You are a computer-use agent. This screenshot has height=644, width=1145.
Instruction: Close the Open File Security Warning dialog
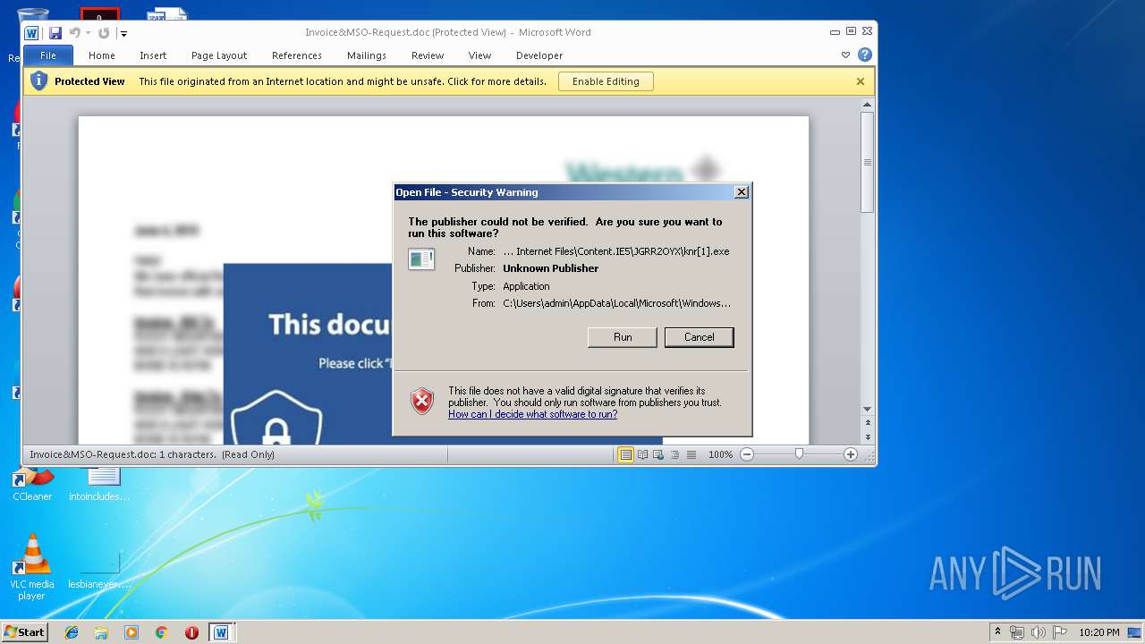(742, 192)
